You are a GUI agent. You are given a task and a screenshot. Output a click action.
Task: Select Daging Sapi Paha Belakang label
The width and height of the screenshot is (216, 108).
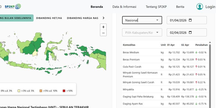(x=138, y=97)
